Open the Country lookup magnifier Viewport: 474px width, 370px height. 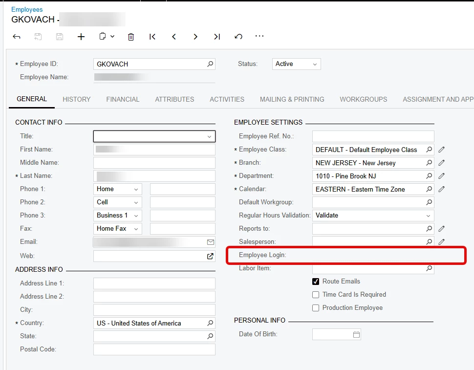click(x=210, y=323)
